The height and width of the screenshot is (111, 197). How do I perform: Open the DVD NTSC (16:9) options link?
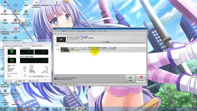tap(83, 36)
